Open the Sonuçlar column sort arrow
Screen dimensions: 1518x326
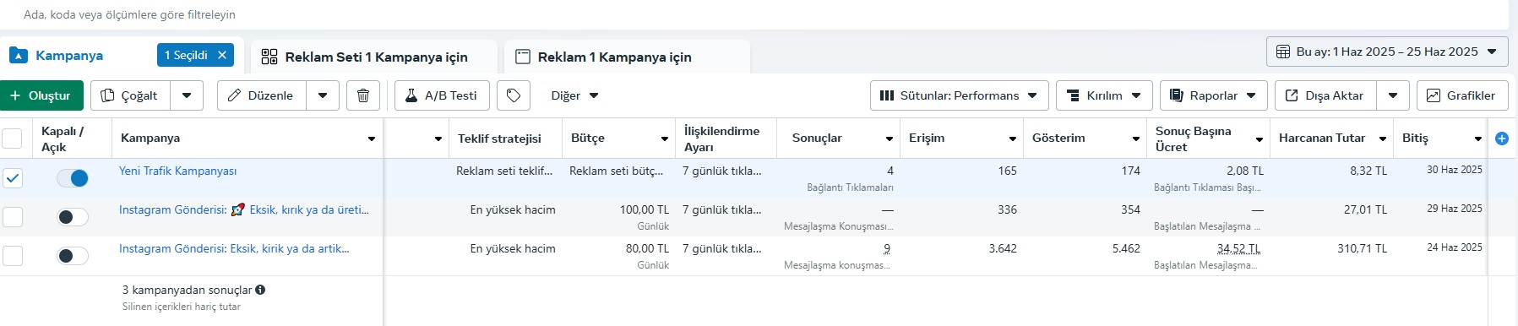(x=890, y=139)
